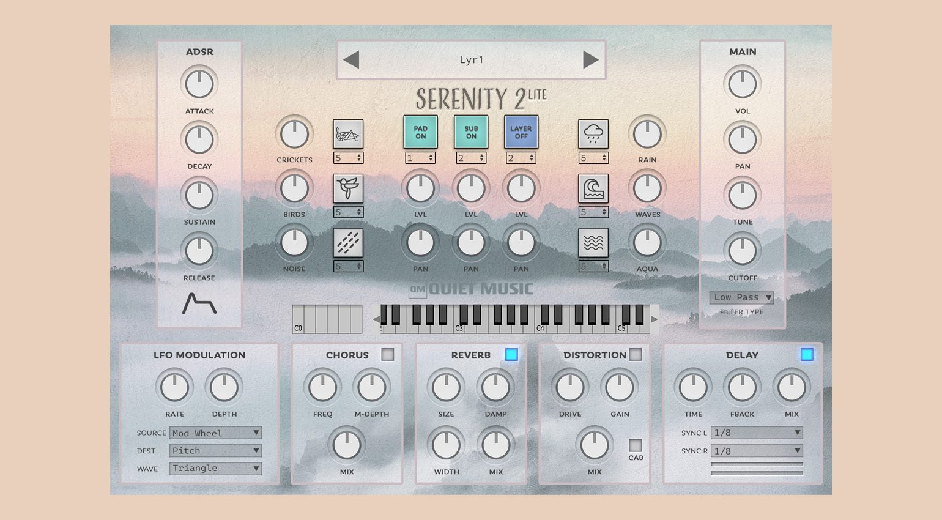Click the LFO Rate knob

point(175,387)
